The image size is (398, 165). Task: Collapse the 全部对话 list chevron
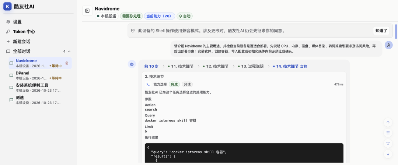pos(70,52)
